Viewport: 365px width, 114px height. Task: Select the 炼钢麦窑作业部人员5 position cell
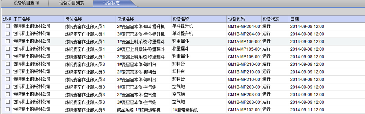85,110
